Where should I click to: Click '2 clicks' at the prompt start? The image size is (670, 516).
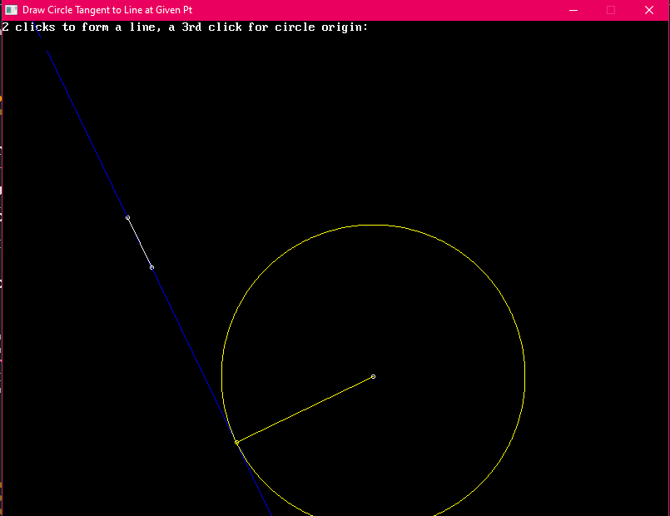coord(28,27)
